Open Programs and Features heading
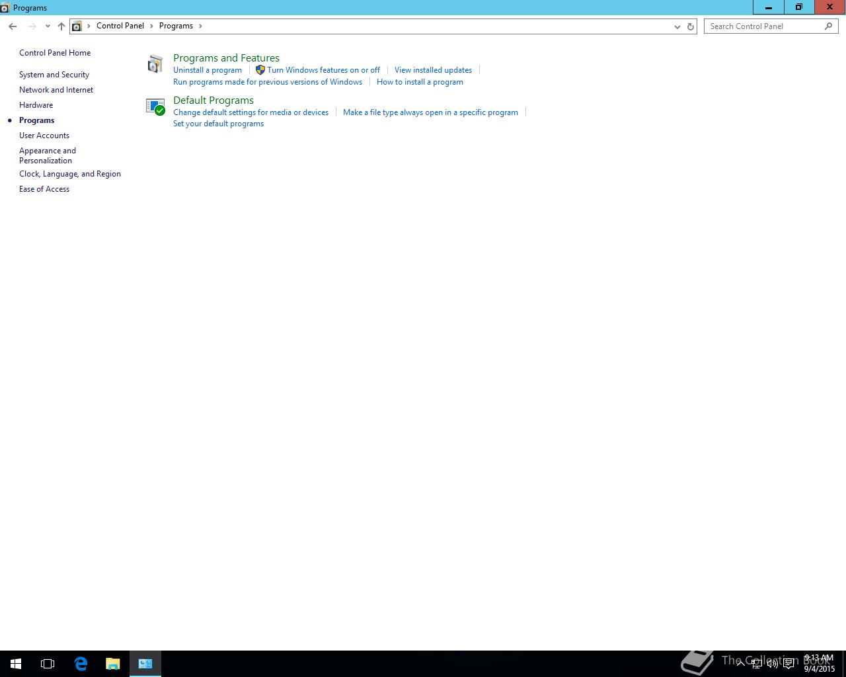The width and height of the screenshot is (846, 677). [x=226, y=58]
